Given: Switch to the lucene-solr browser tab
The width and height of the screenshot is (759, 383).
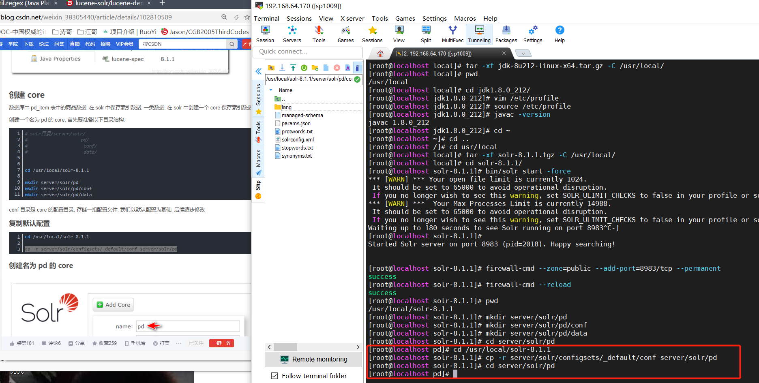Looking at the screenshot, I should pos(109,3).
